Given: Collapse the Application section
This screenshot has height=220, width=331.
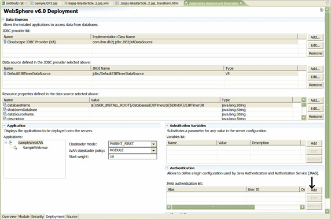Looking at the screenshot, I should pyautogui.click(x=4, y=126).
